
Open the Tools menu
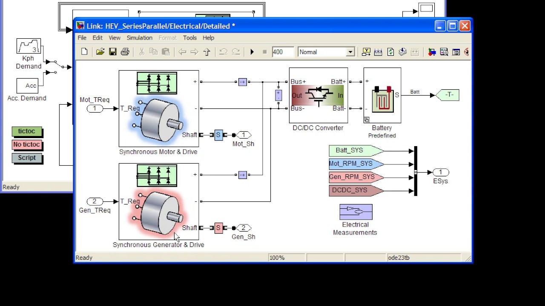click(190, 38)
